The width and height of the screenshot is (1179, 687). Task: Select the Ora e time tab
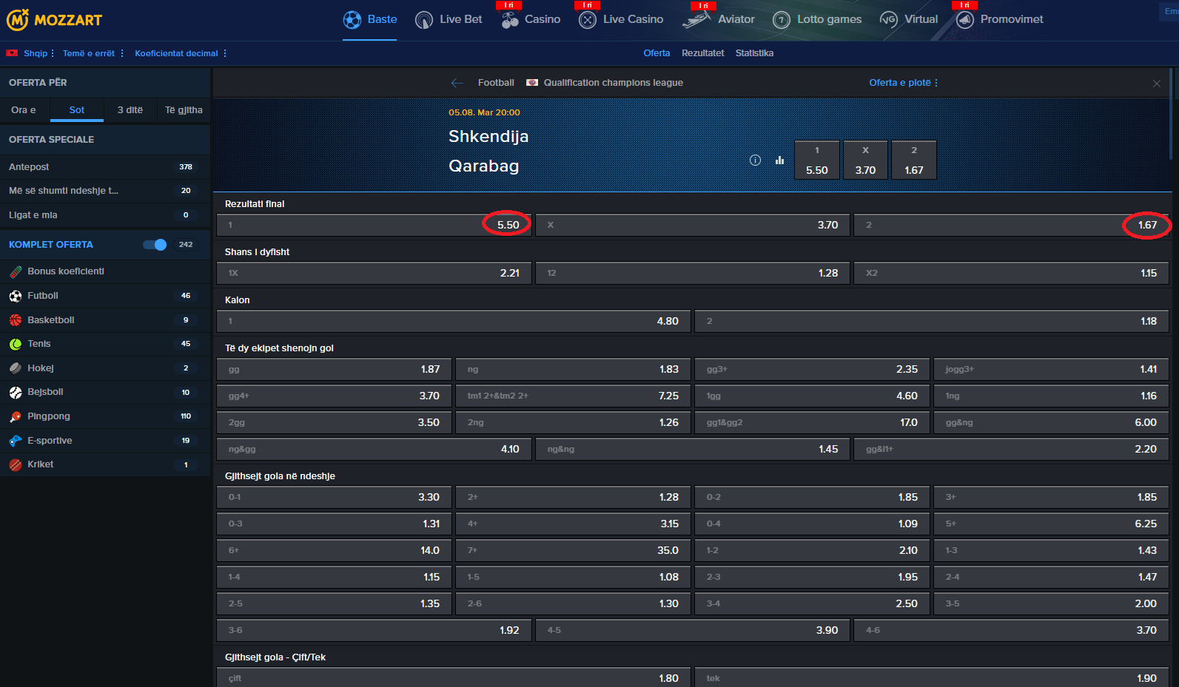coord(24,110)
